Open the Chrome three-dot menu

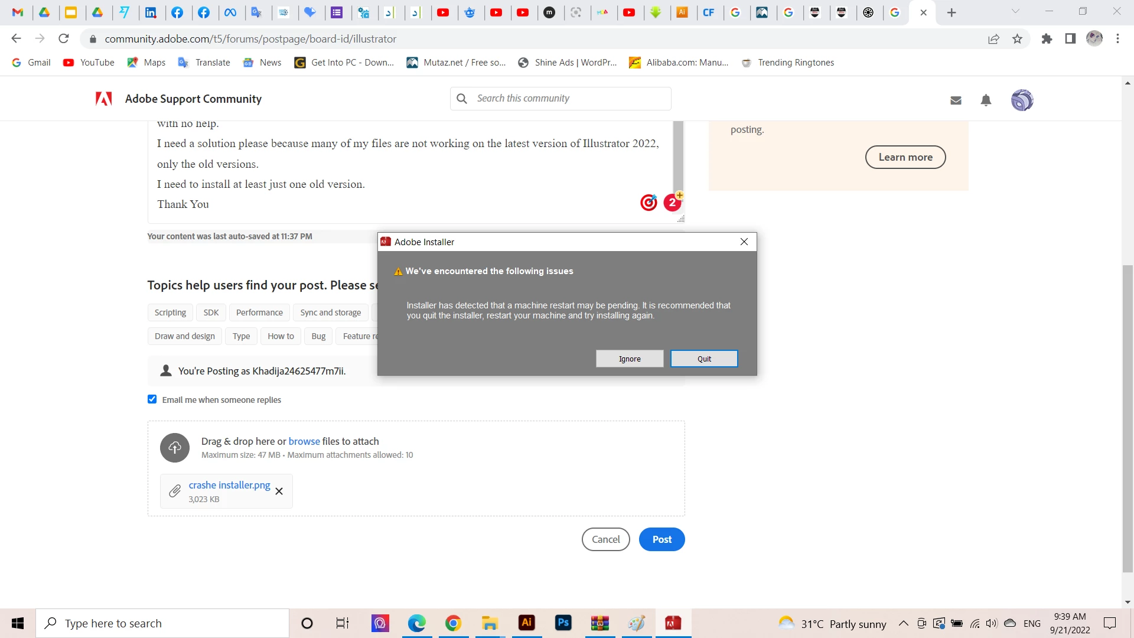click(1117, 39)
